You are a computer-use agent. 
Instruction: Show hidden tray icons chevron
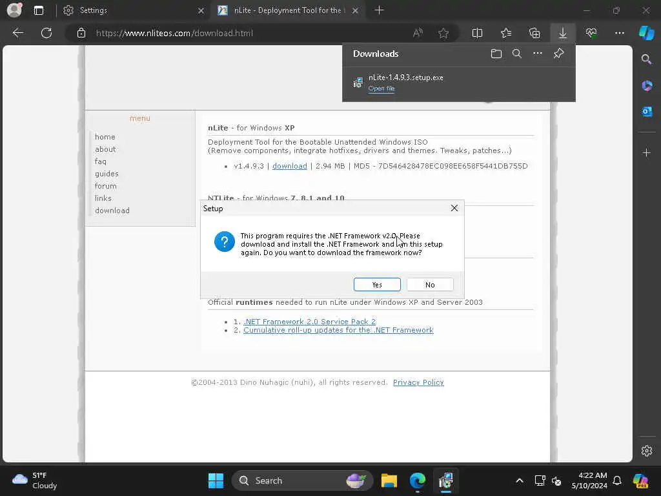(520, 480)
